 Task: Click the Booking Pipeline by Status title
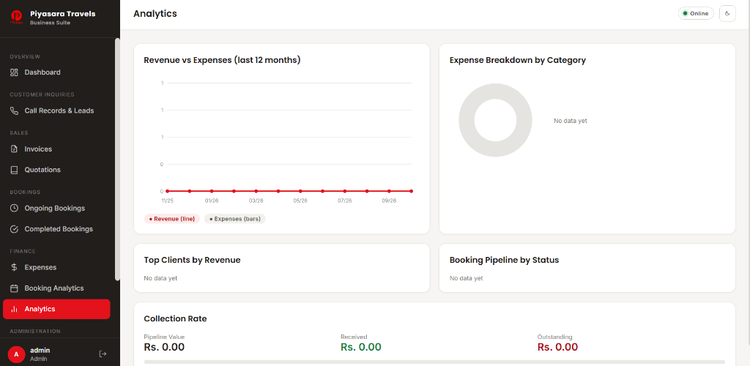coord(504,260)
